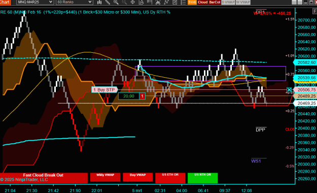The width and height of the screenshot is (317, 193).
Task: Enable the crosshair cursor tool
Action: pyautogui.click(x=132, y=2)
